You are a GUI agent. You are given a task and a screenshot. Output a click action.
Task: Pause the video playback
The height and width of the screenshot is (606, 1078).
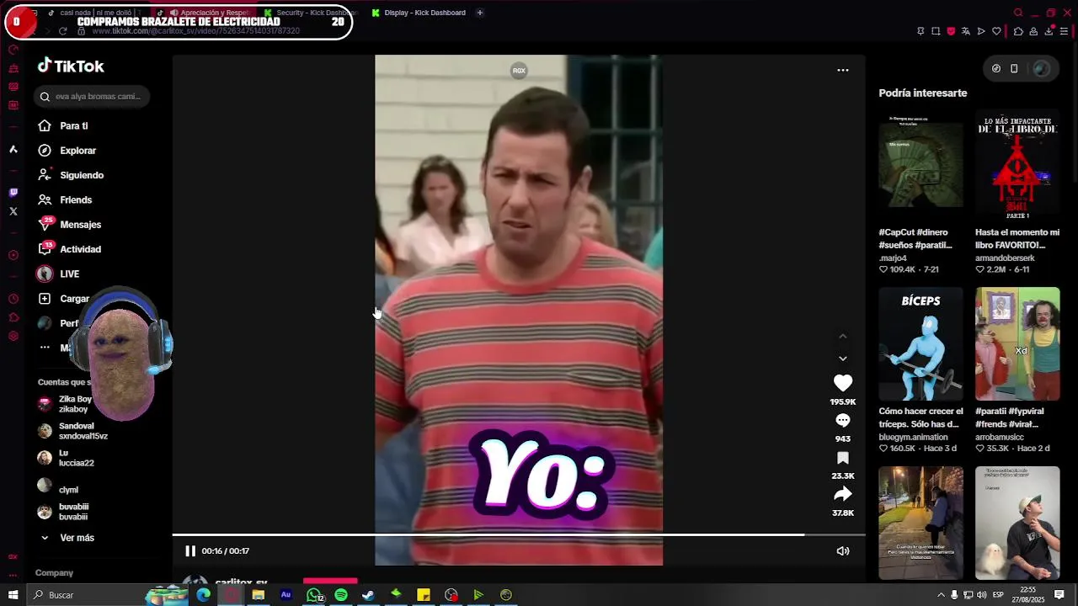coord(190,551)
